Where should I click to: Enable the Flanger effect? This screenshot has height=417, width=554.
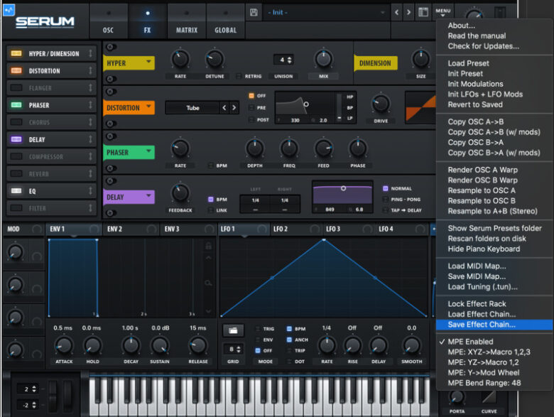[x=16, y=87]
